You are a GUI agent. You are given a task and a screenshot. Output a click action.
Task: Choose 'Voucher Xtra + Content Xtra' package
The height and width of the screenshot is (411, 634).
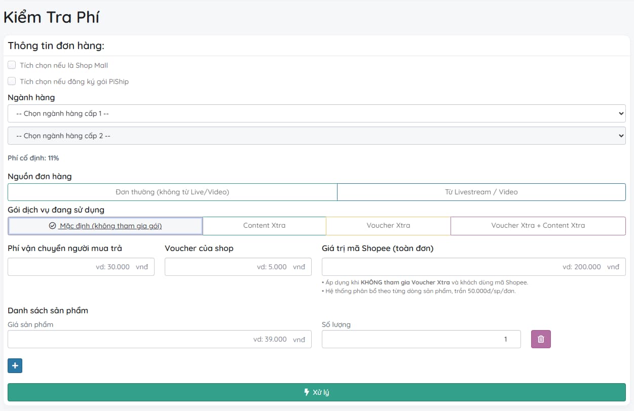click(x=538, y=226)
